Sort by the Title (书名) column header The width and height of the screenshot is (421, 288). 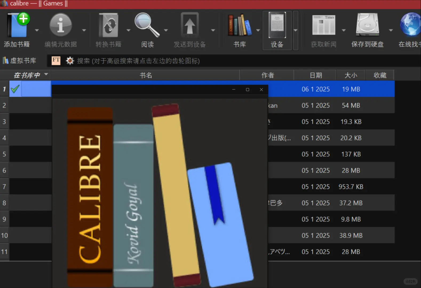coord(145,75)
